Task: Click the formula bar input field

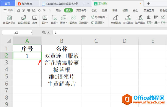Action: [x=110, y=32]
